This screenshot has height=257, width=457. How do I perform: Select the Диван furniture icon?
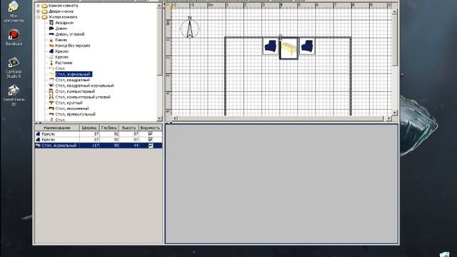click(x=51, y=29)
